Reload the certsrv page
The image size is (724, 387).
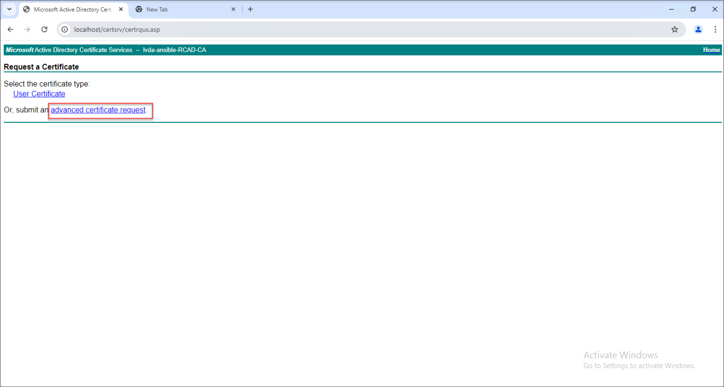44,29
